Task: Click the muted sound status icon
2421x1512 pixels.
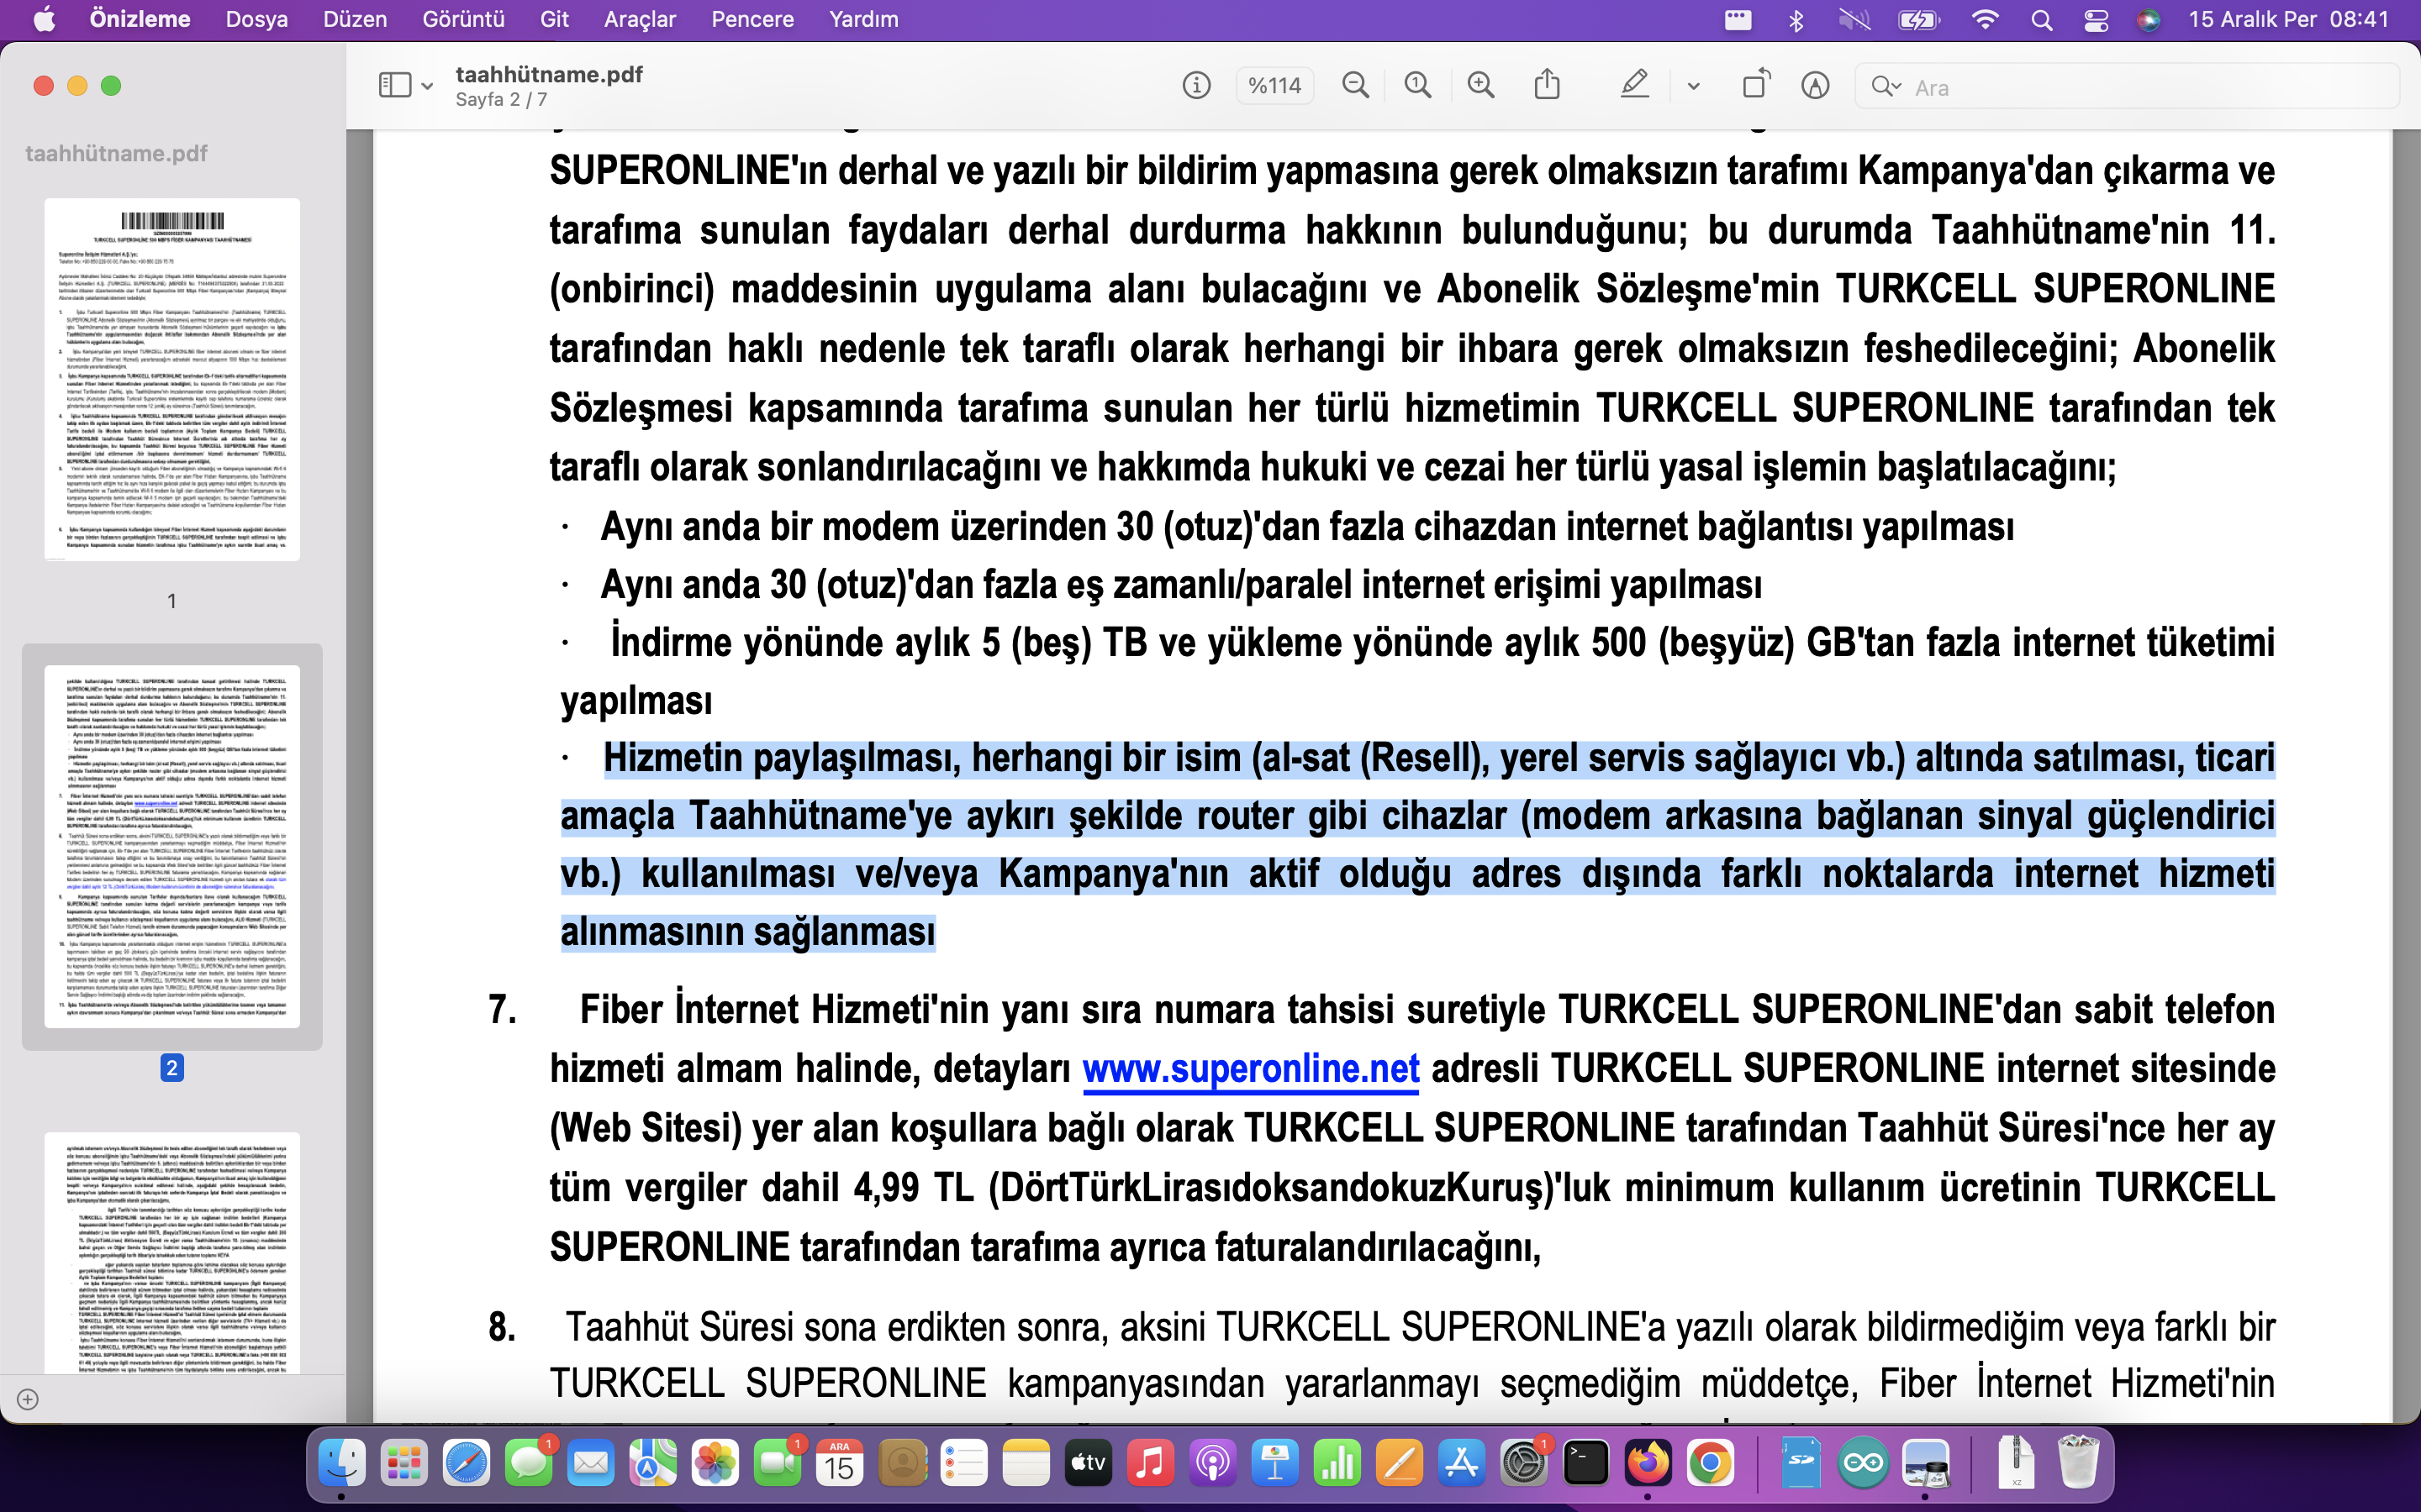Action: (1854, 20)
